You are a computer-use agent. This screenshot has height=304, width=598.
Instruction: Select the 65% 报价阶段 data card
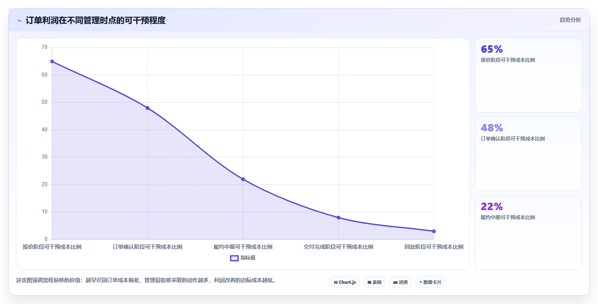(x=528, y=75)
